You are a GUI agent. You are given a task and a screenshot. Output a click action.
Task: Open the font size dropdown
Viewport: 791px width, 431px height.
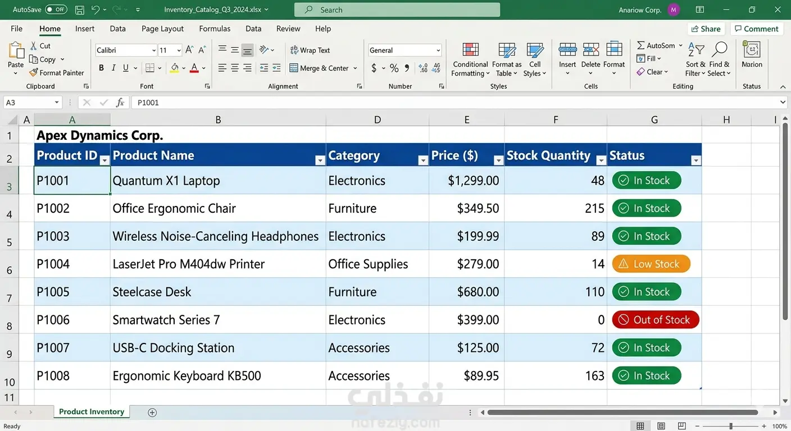point(179,51)
